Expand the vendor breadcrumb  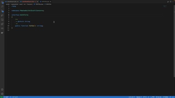(8, 4)
